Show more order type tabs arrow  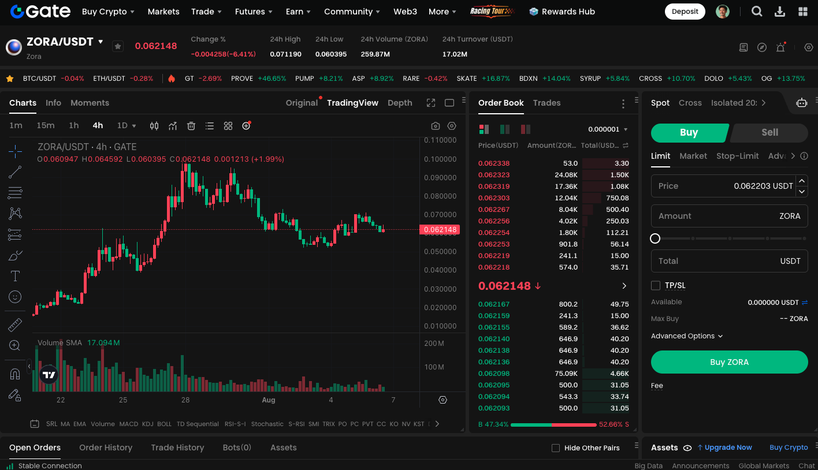click(793, 156)
